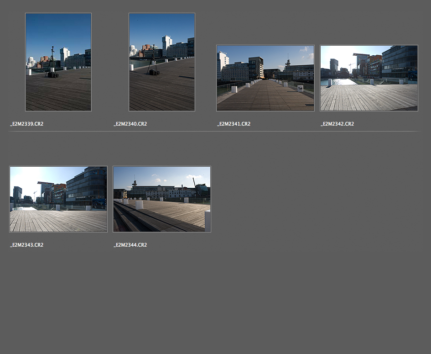Screen dimensions: 431x354
Task: Pick the _E2M2342.CR2 image thumbnail
Action: pyautogui.click(x=369, y=78)
